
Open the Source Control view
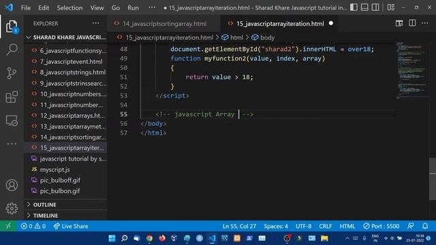coord(12,73)
